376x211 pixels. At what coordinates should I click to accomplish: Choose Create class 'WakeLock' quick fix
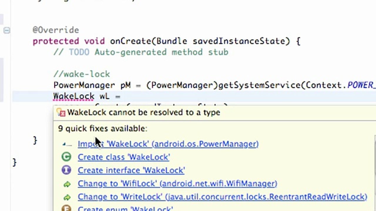(124, 157)
